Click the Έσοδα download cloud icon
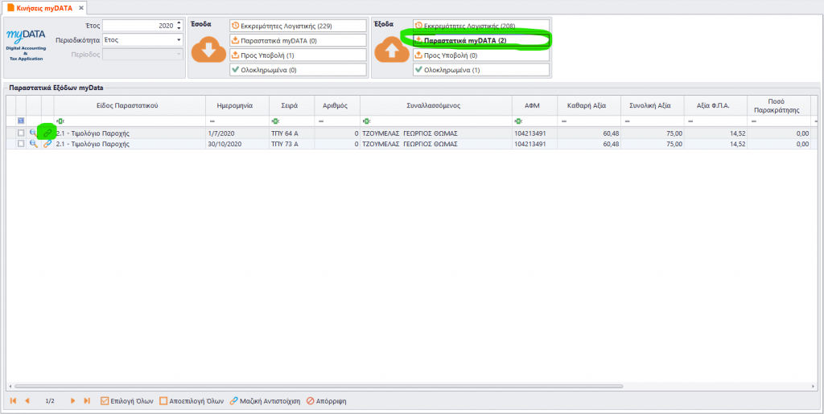Screen dimensions: 824x414 tap(208, 51)
